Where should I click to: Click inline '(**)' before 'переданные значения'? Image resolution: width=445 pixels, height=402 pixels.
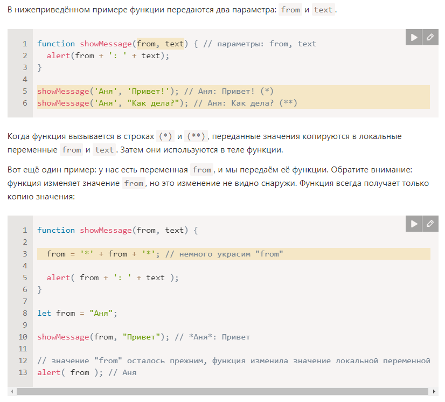click(196, 136)
